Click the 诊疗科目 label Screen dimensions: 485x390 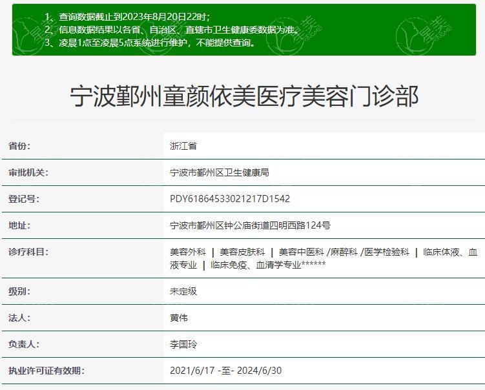tap(28, 252)
